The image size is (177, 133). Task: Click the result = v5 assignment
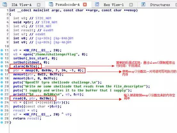point(25,110)
